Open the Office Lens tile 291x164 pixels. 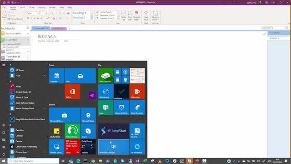coord(137,92)
